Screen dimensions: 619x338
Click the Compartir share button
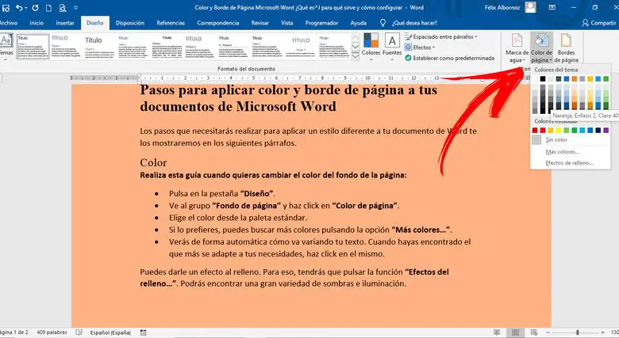(598, 23)
